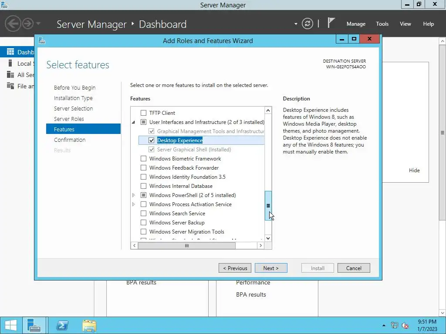
Task: Click features list scroll left arrow
Action: click(134, 245)
